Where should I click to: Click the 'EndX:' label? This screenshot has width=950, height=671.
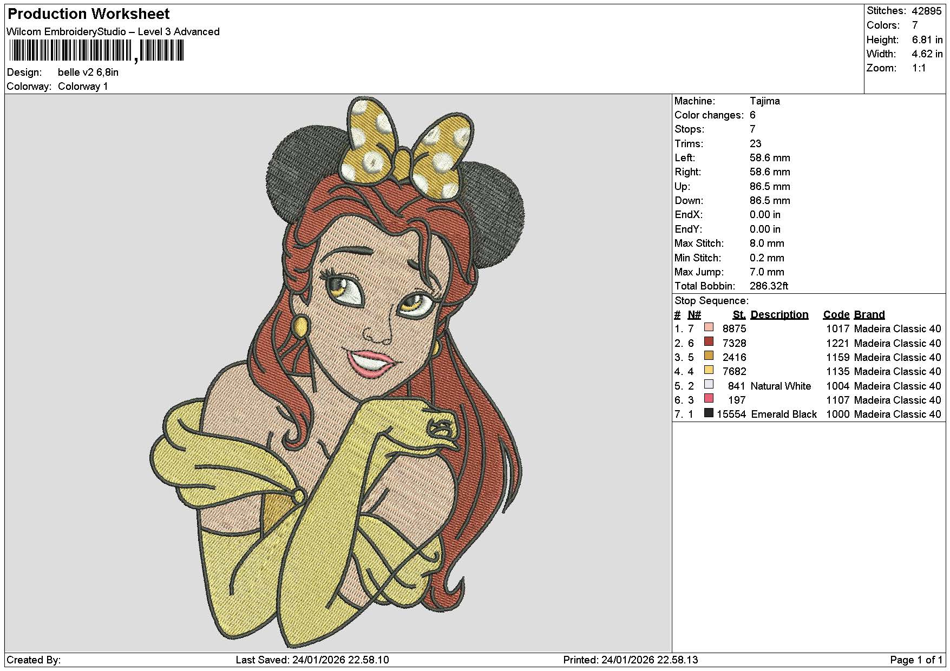(x=688, y=214)
